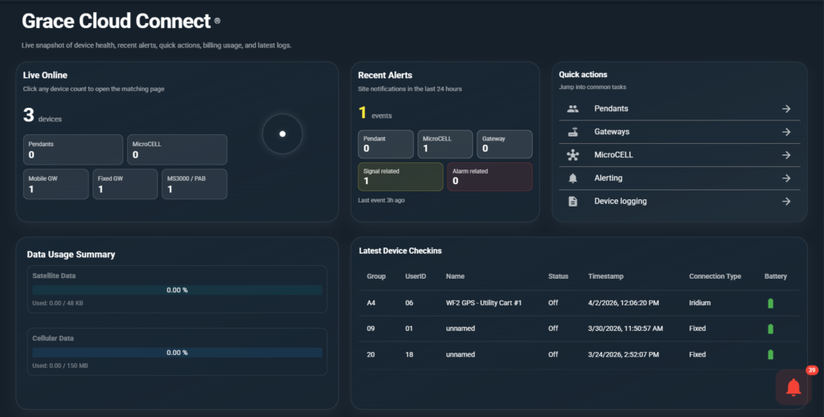Click the Pendant alerts card in Recent Alerts
This screenshot has width=824, height=417.
385,145
